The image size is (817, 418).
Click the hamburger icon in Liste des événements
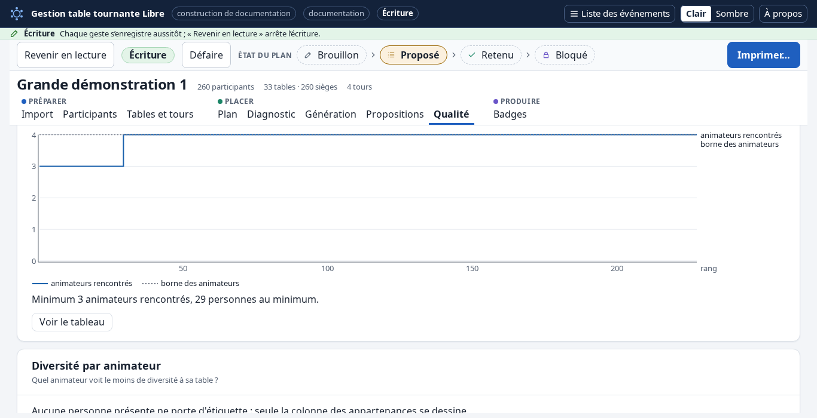574,14
